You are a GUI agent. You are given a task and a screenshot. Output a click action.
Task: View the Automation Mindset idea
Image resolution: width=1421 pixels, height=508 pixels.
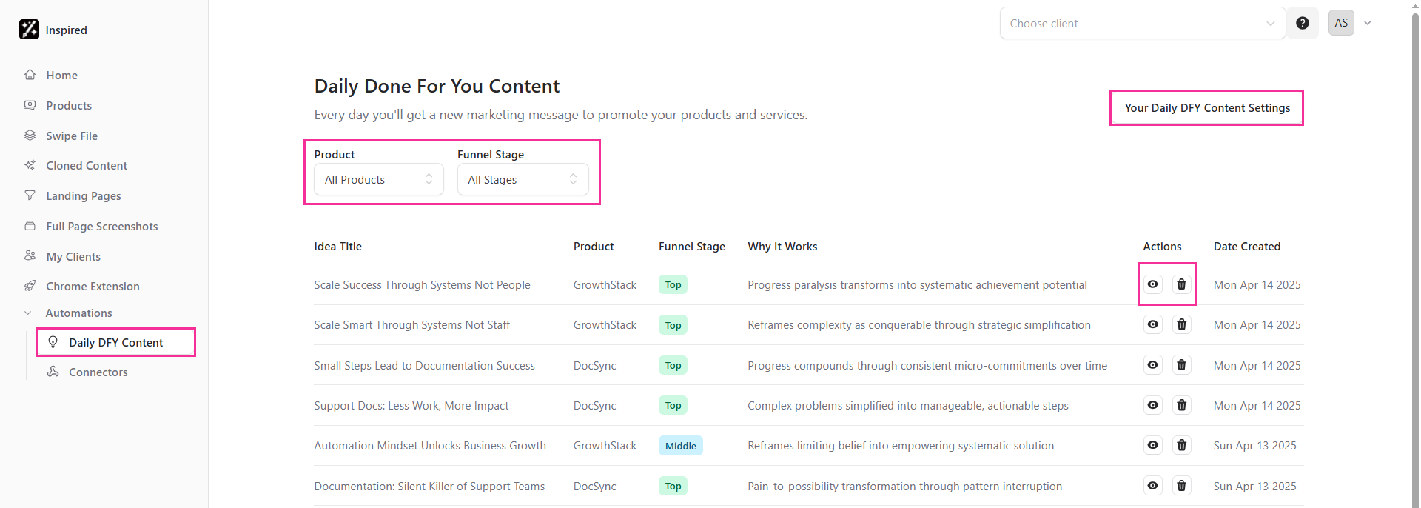1153,445
